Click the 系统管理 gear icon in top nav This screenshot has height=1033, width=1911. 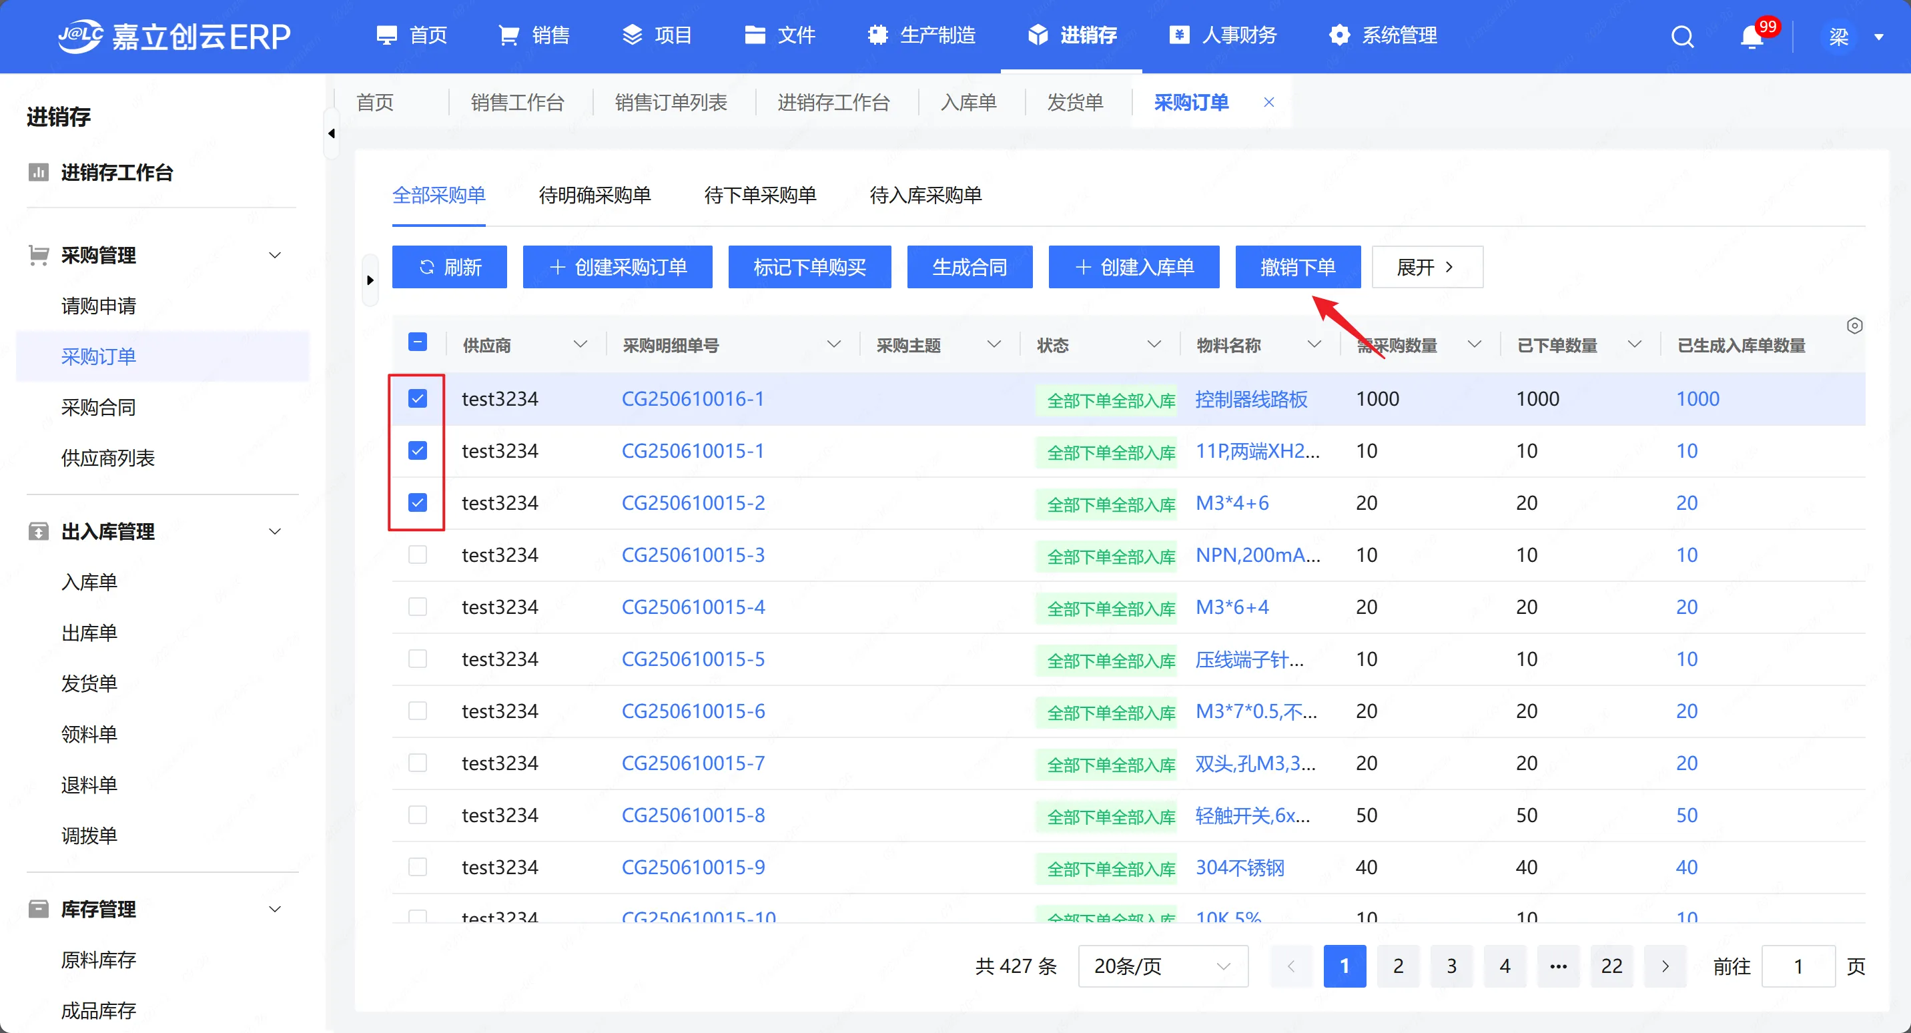pyautogui.click(x=1339, y=35)
